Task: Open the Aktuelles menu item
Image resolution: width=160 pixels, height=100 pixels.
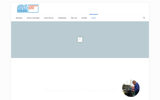Action: pos(19,18)
